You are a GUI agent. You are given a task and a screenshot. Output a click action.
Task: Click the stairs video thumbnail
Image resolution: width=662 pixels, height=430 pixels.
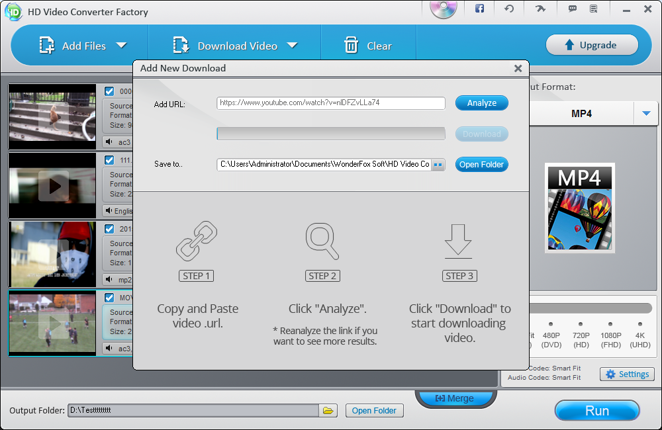pyautogui.click(x=52, y=116)
